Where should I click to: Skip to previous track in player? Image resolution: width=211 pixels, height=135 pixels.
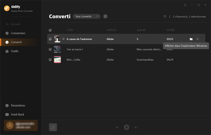[x=117, y=127]
